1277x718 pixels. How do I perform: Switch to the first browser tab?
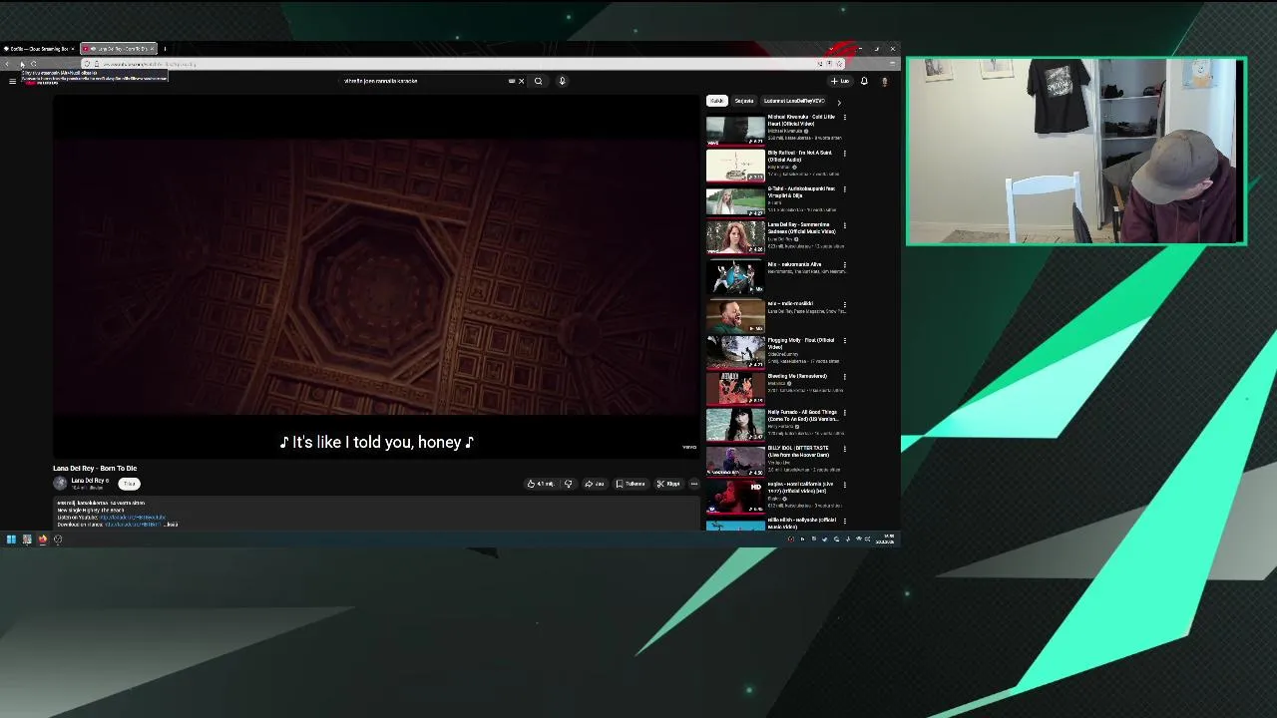click(38, 49)
